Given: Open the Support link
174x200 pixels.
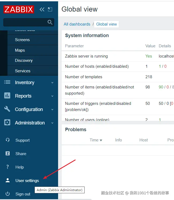Looking at the screenshot, I should (x=22, y=140).
